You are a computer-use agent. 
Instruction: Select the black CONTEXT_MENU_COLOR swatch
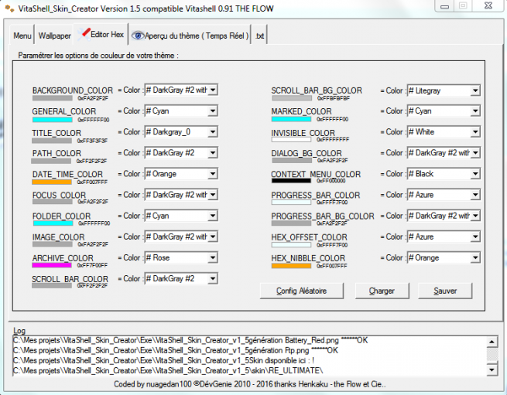(x=290, y=182)
